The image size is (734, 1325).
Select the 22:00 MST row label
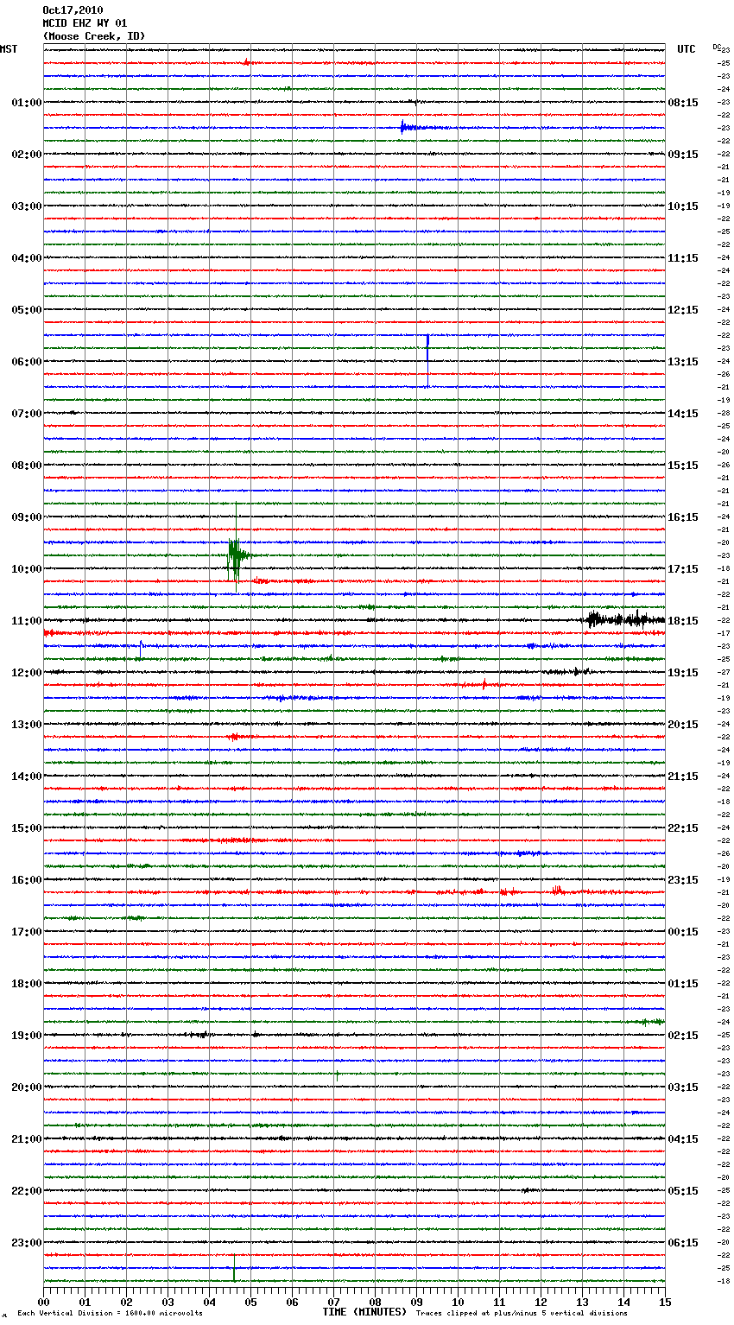coord(26,1190)
